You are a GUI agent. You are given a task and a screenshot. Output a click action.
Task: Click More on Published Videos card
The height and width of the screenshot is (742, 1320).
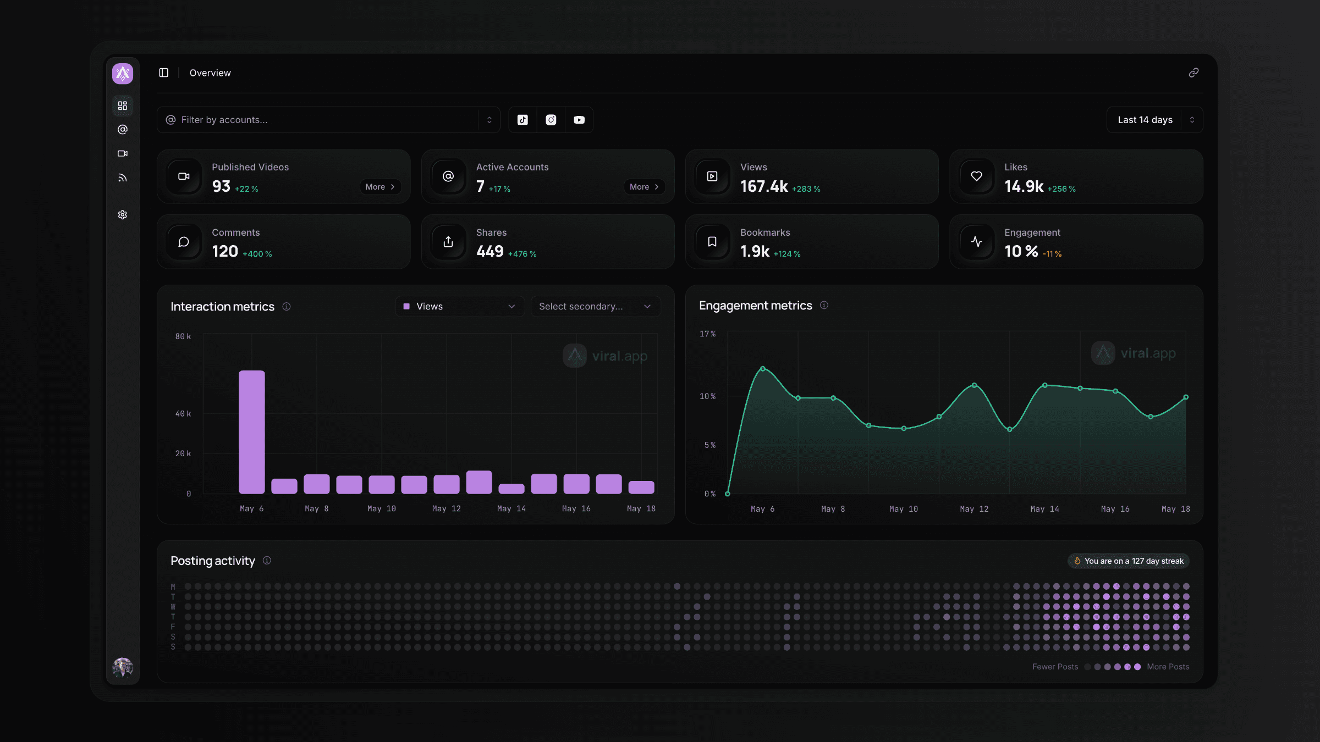380,187
